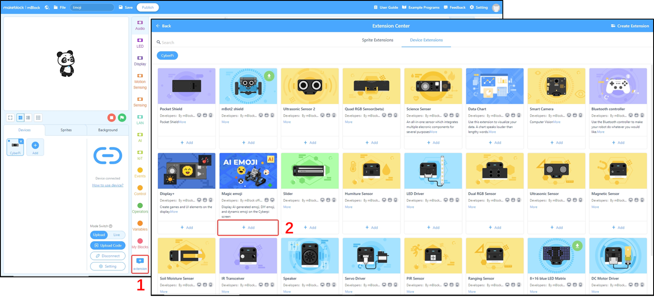Screen dimensions: 654x304
Task: Open the Audio block category
Action: click(x=140, y=25)
